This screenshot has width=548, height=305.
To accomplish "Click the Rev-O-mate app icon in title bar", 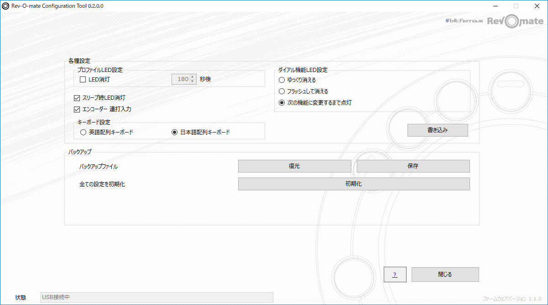I will [5, 6].
